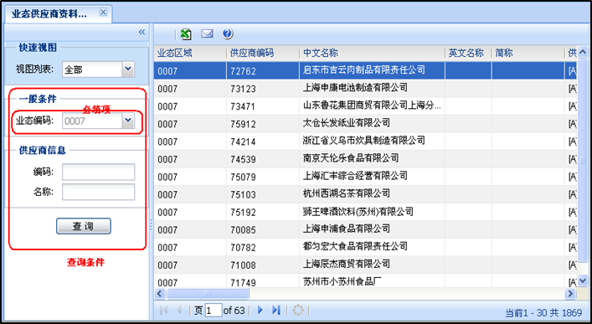The height and width of the screenshot is (324, 592).
Task: Select row 太仓长发纸业有限公司
Action: coord(365,123)
